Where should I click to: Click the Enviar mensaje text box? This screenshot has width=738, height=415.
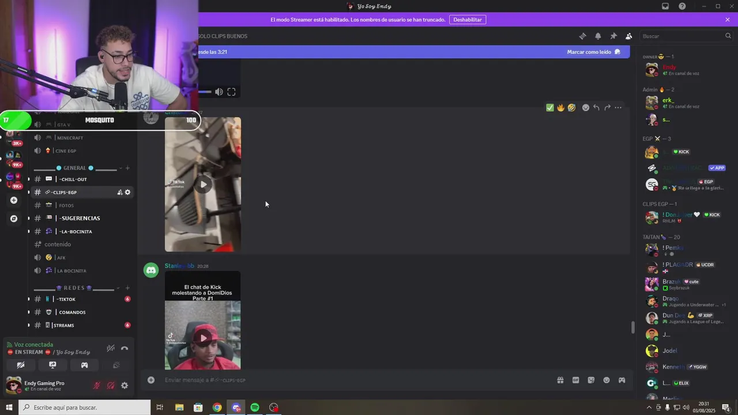coord(355,380)
